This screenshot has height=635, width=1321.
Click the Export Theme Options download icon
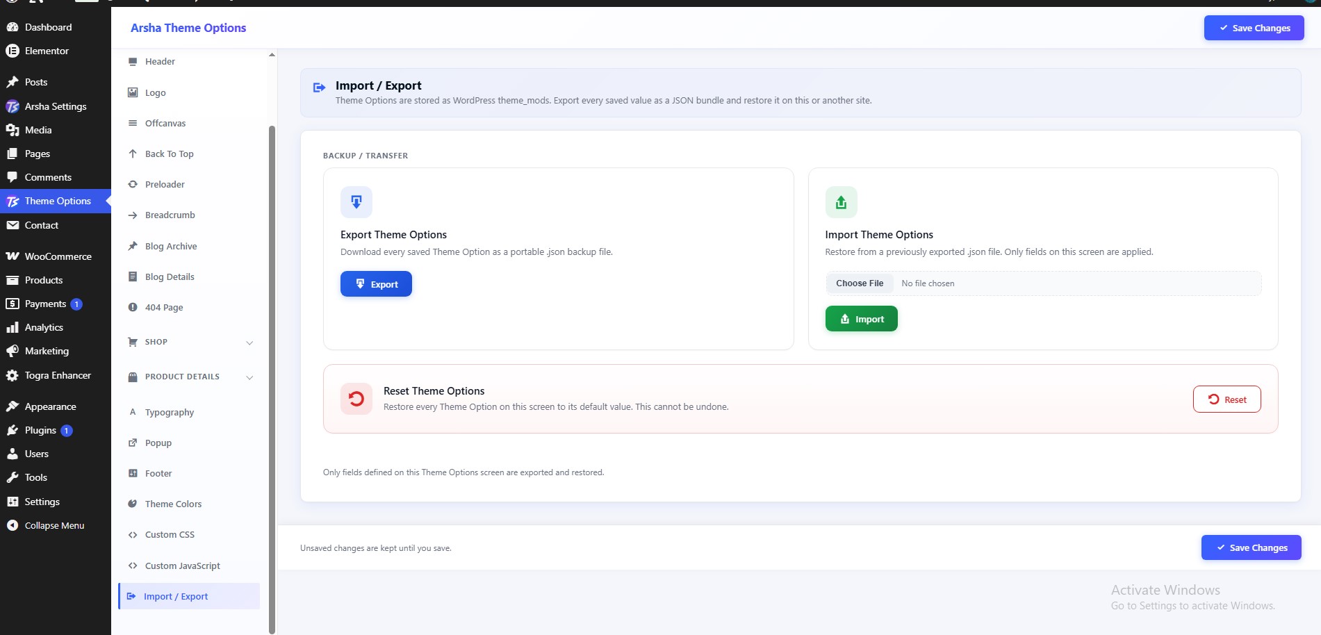(356, 202)
